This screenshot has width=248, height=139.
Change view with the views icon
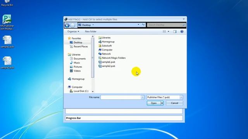click(x=164, y=32)
